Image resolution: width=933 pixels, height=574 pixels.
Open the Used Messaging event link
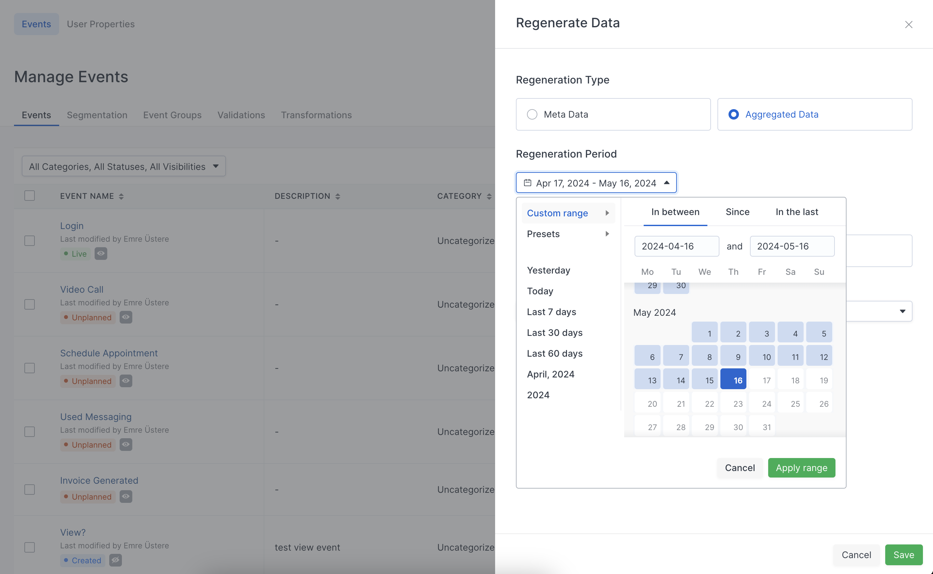[96, 416]
